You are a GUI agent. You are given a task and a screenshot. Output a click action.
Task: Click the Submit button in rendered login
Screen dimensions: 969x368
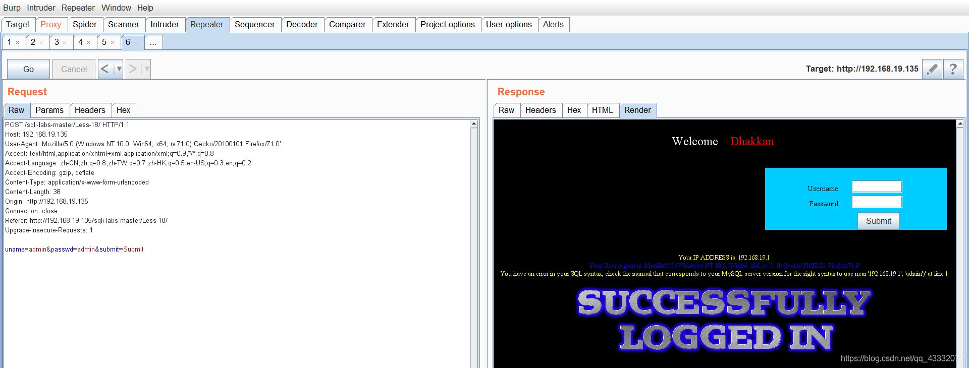878,221
